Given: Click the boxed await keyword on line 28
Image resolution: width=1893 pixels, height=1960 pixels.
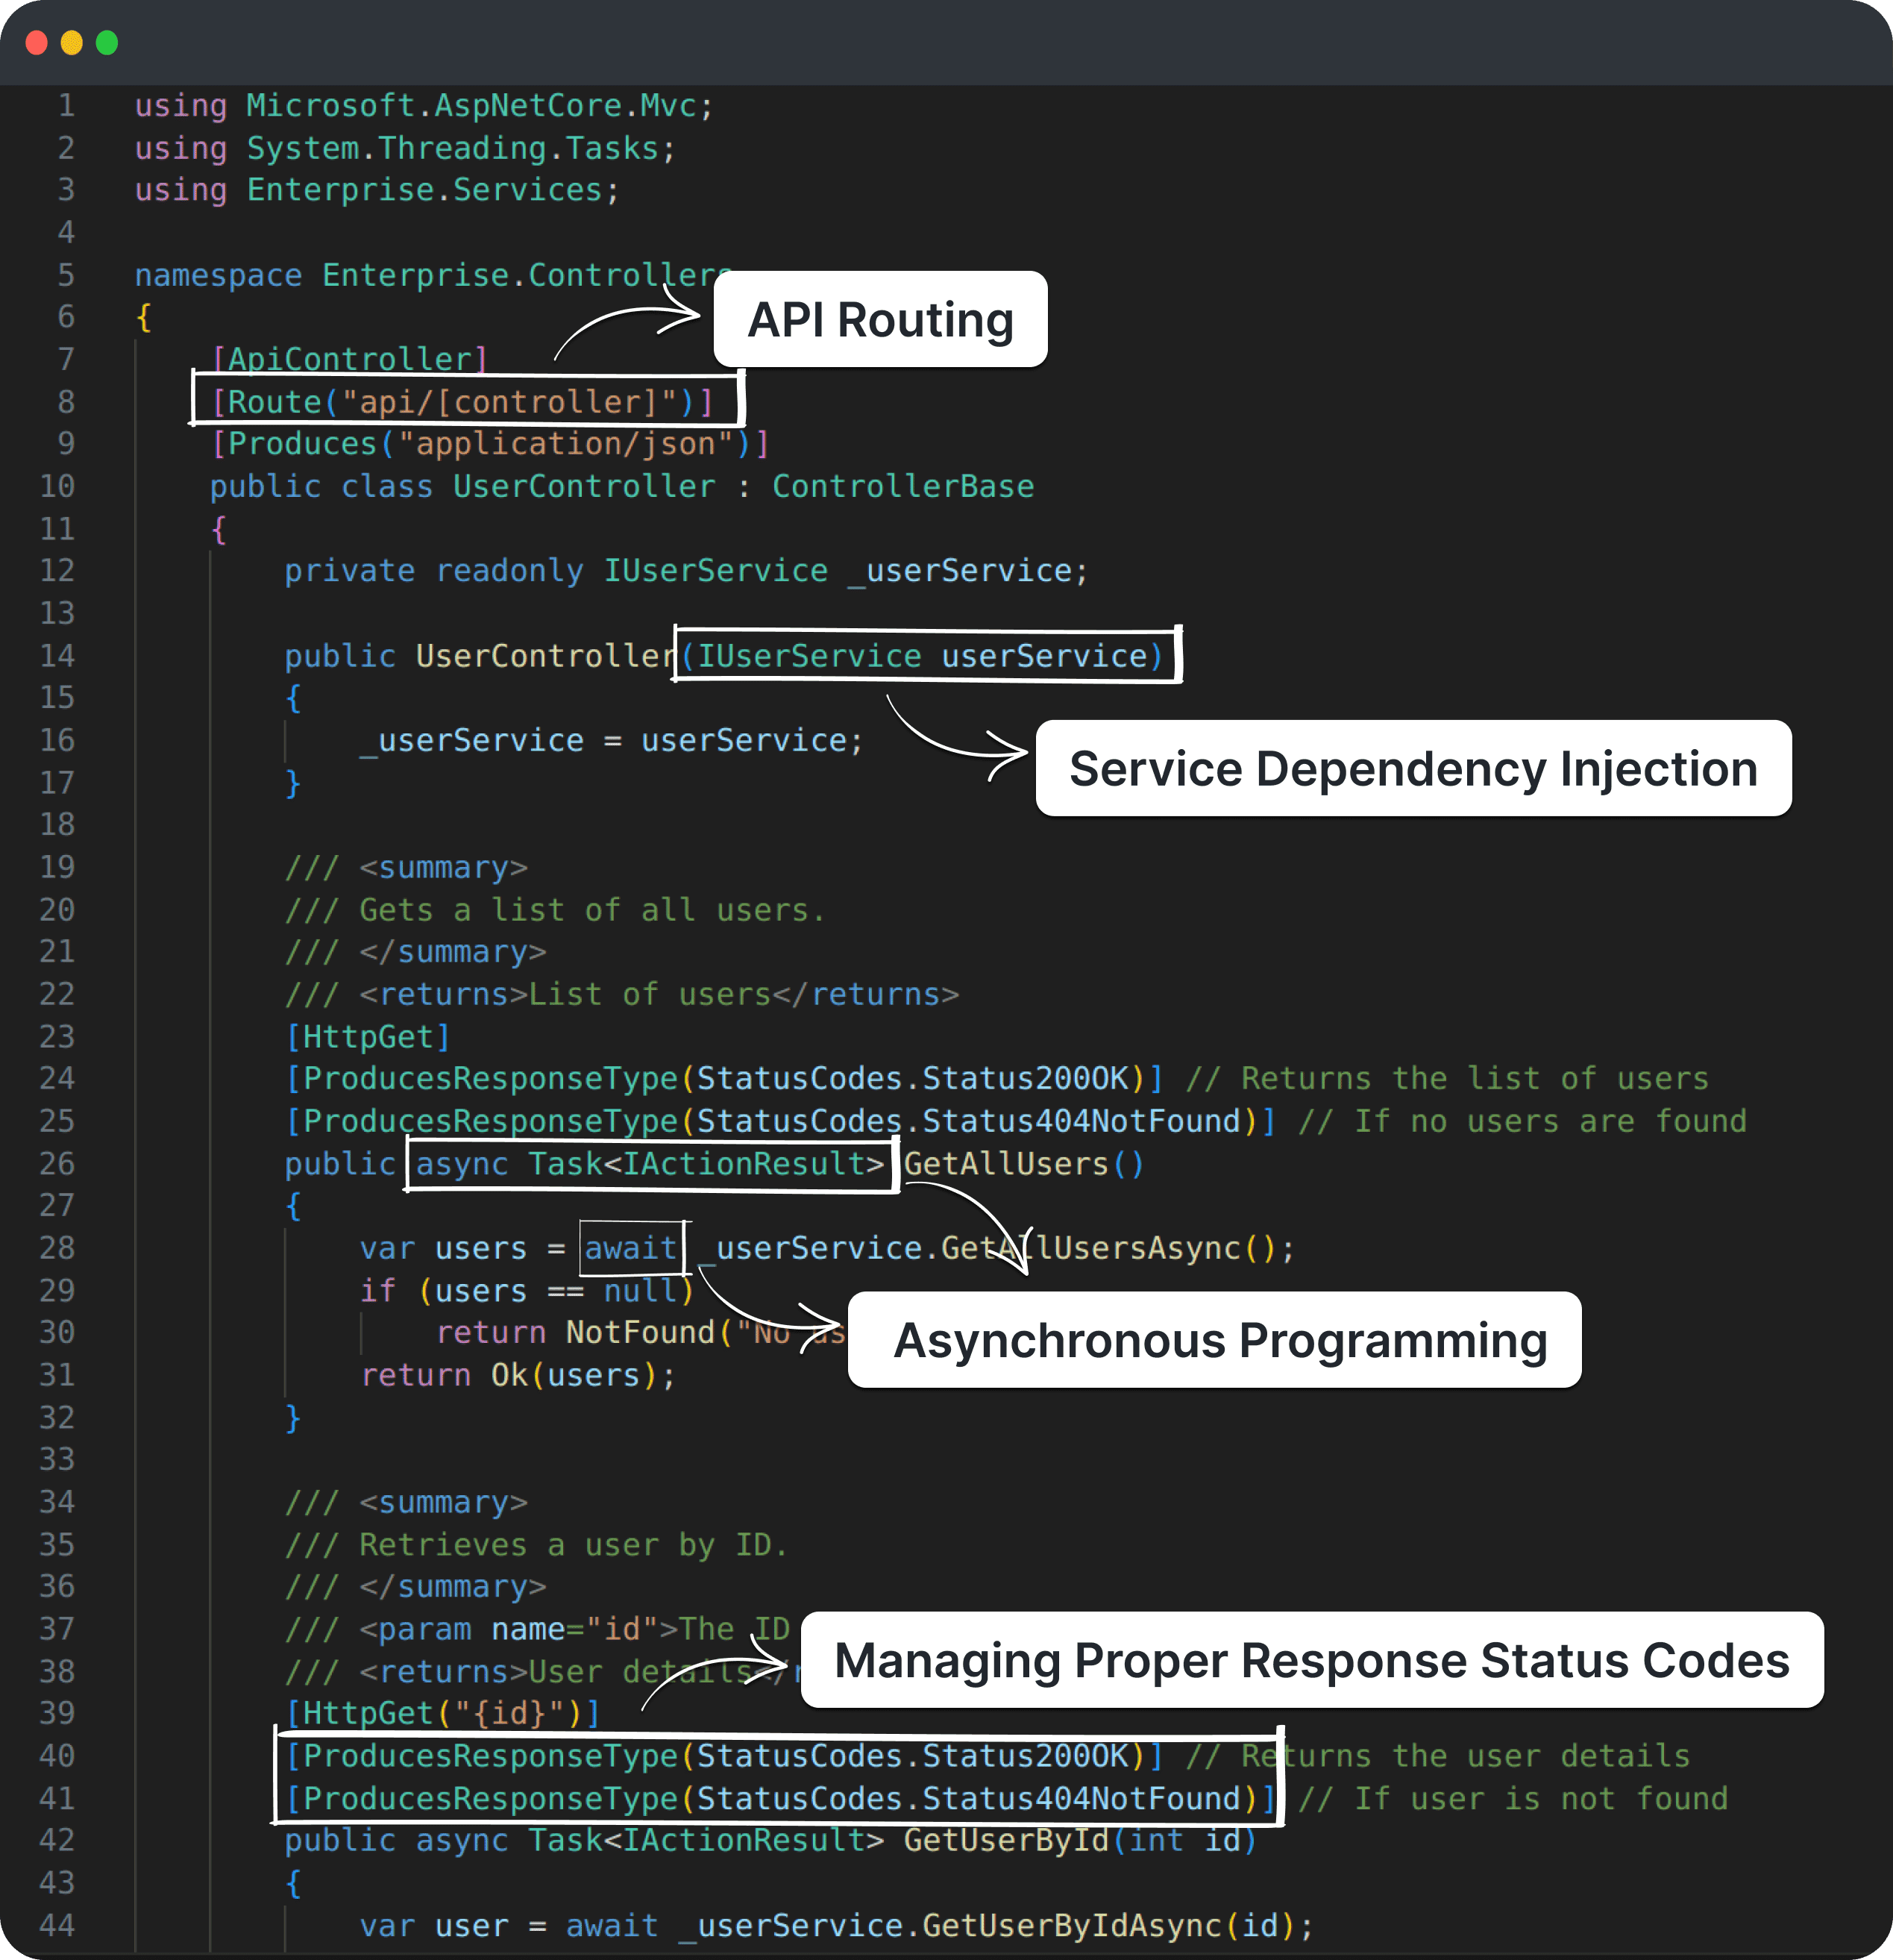Looking at the screenshot, I should [630, 1247].
